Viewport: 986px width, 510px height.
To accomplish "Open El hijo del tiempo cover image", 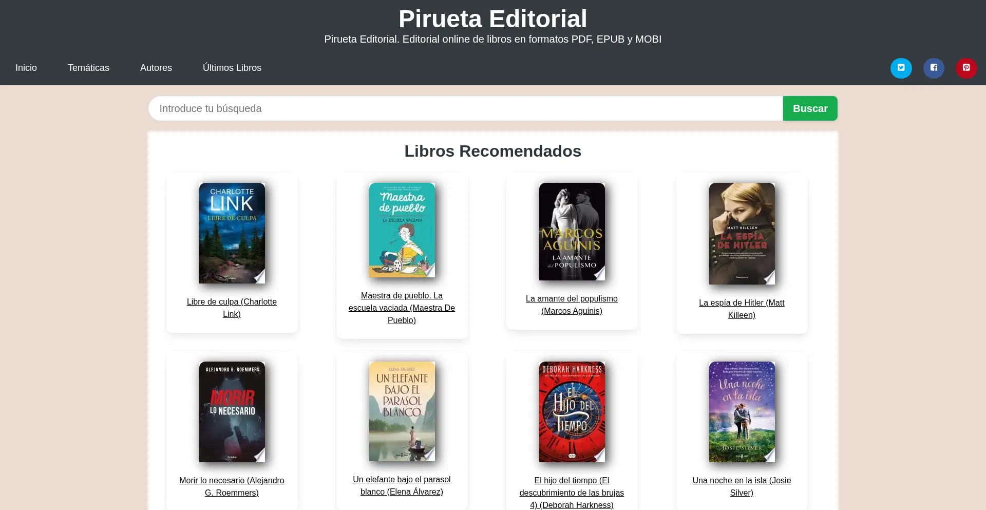I will click(x=572, y=412).
